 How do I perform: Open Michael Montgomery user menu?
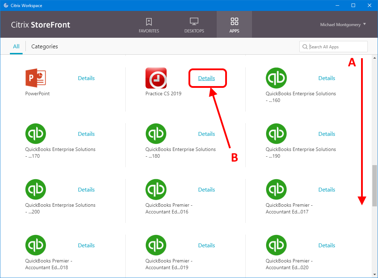(x=343, y=25)
